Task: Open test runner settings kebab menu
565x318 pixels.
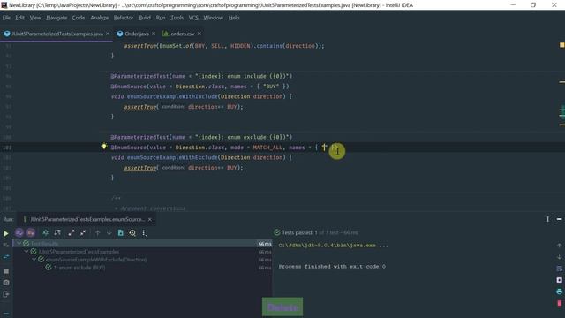Action: pyautogui.click(x=144, y=233)
